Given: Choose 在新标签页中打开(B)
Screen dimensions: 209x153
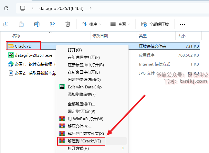Looking at the screenshot, I should pos(86,65).
